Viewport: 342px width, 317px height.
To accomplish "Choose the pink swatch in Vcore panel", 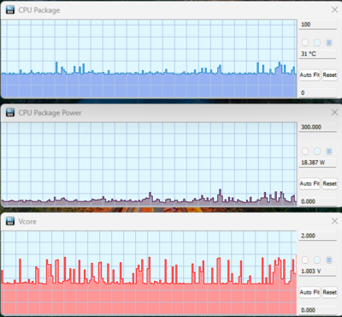I will pos(305,260).
